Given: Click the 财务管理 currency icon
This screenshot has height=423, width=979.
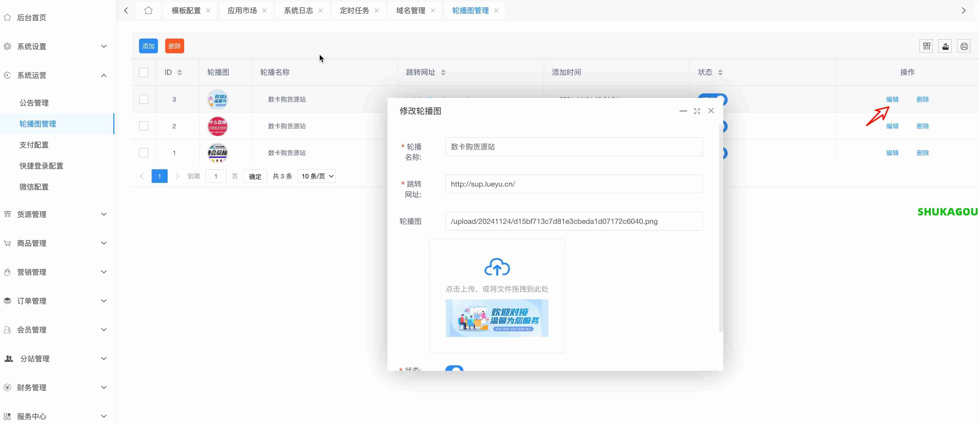Looking at the screenshot, I should [7, 387].
